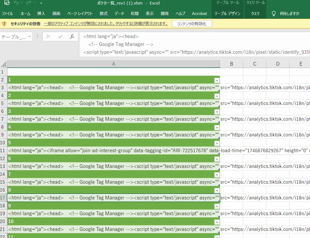Open the Undo history dropdown arrow
310x238 pixels.
[x=22, y=3]
